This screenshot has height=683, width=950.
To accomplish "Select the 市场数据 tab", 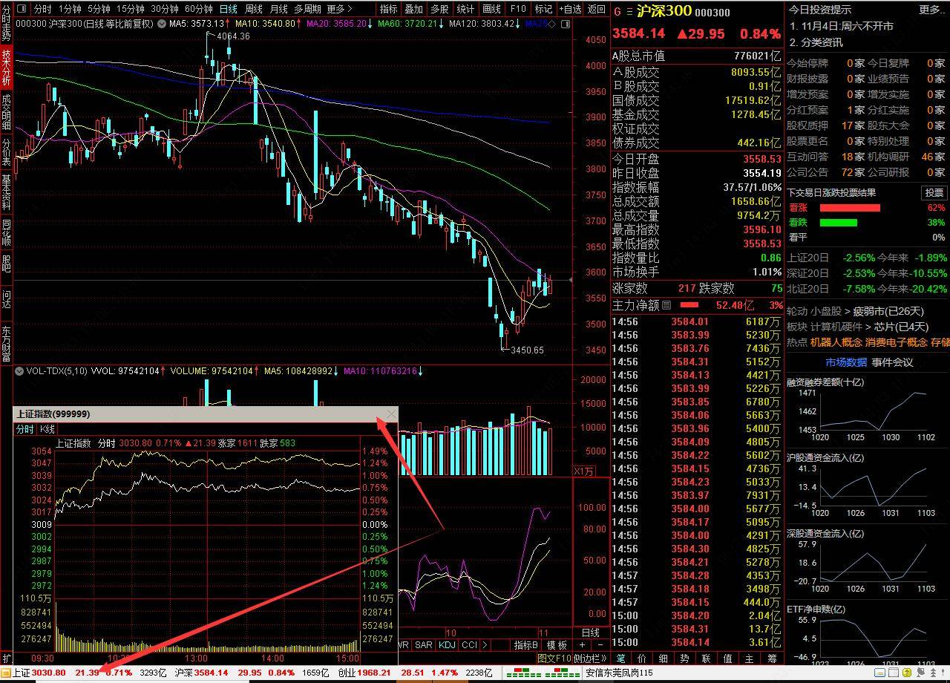I will (846, 362).
